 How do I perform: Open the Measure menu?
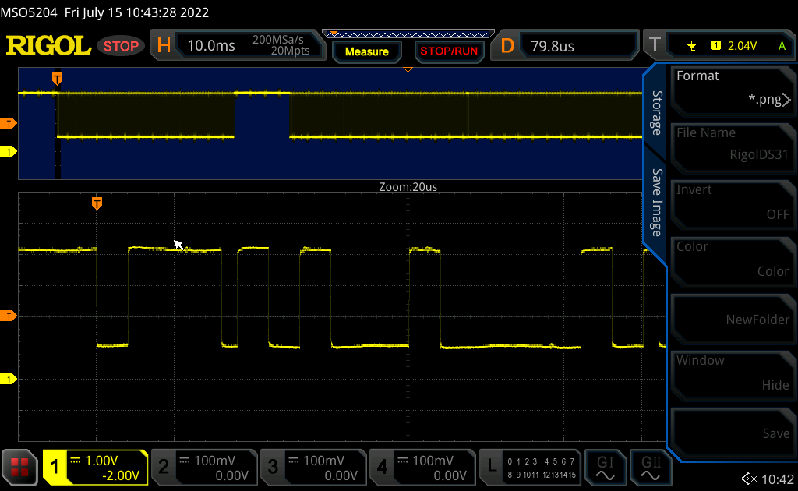click(366, 52)
